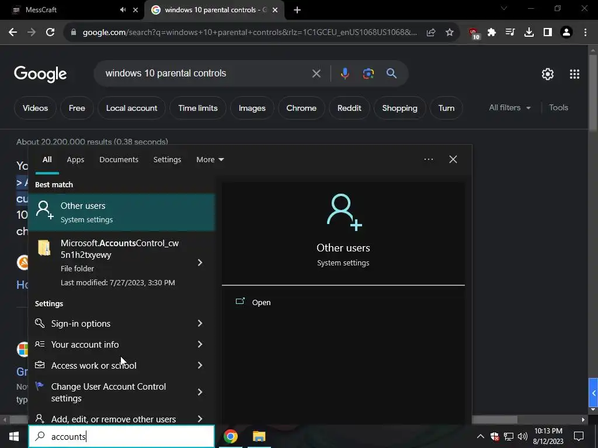
Task: Open the network tray icon
Action: point(509,436)
